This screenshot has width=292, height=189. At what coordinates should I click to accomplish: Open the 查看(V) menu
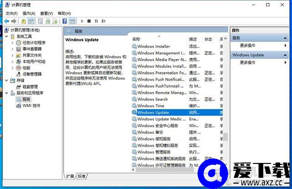tap(47, 13)
